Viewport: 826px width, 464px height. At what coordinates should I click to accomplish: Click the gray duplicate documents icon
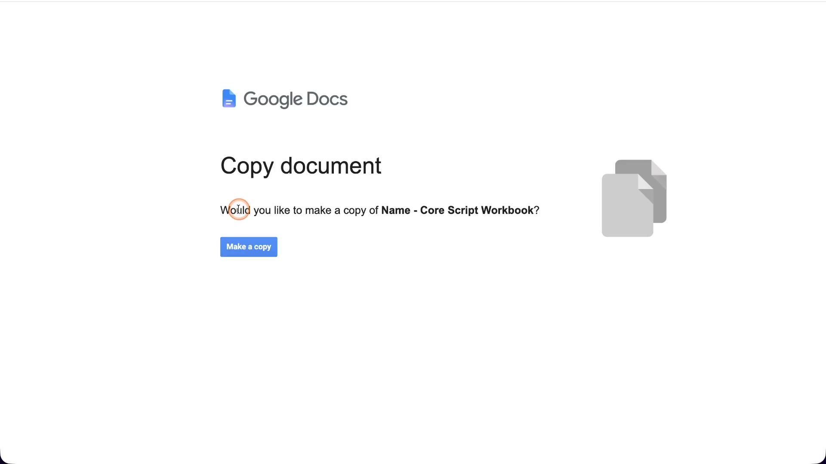634,198
